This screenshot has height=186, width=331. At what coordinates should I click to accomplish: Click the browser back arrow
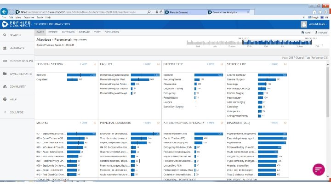tap(4, 11)
